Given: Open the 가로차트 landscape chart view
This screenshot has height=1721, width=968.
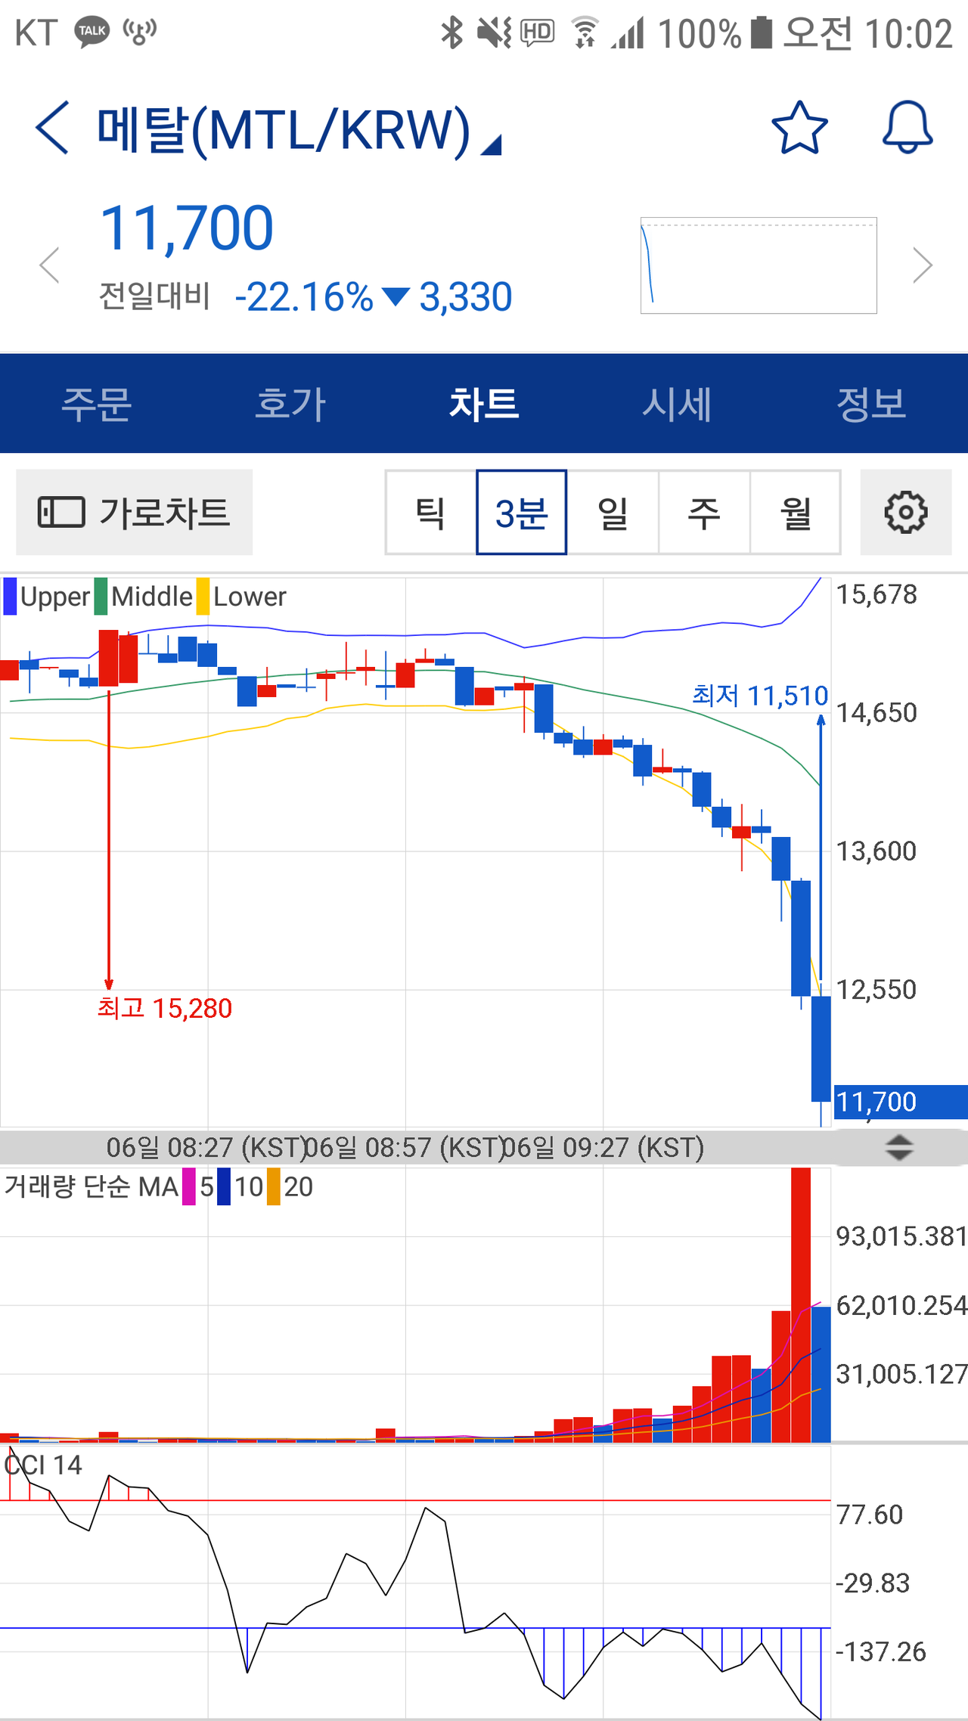Looking at the screenshot, I should coord(135,513).
